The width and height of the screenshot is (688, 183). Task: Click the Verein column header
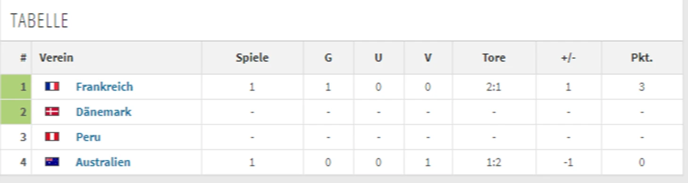(56, 58)
